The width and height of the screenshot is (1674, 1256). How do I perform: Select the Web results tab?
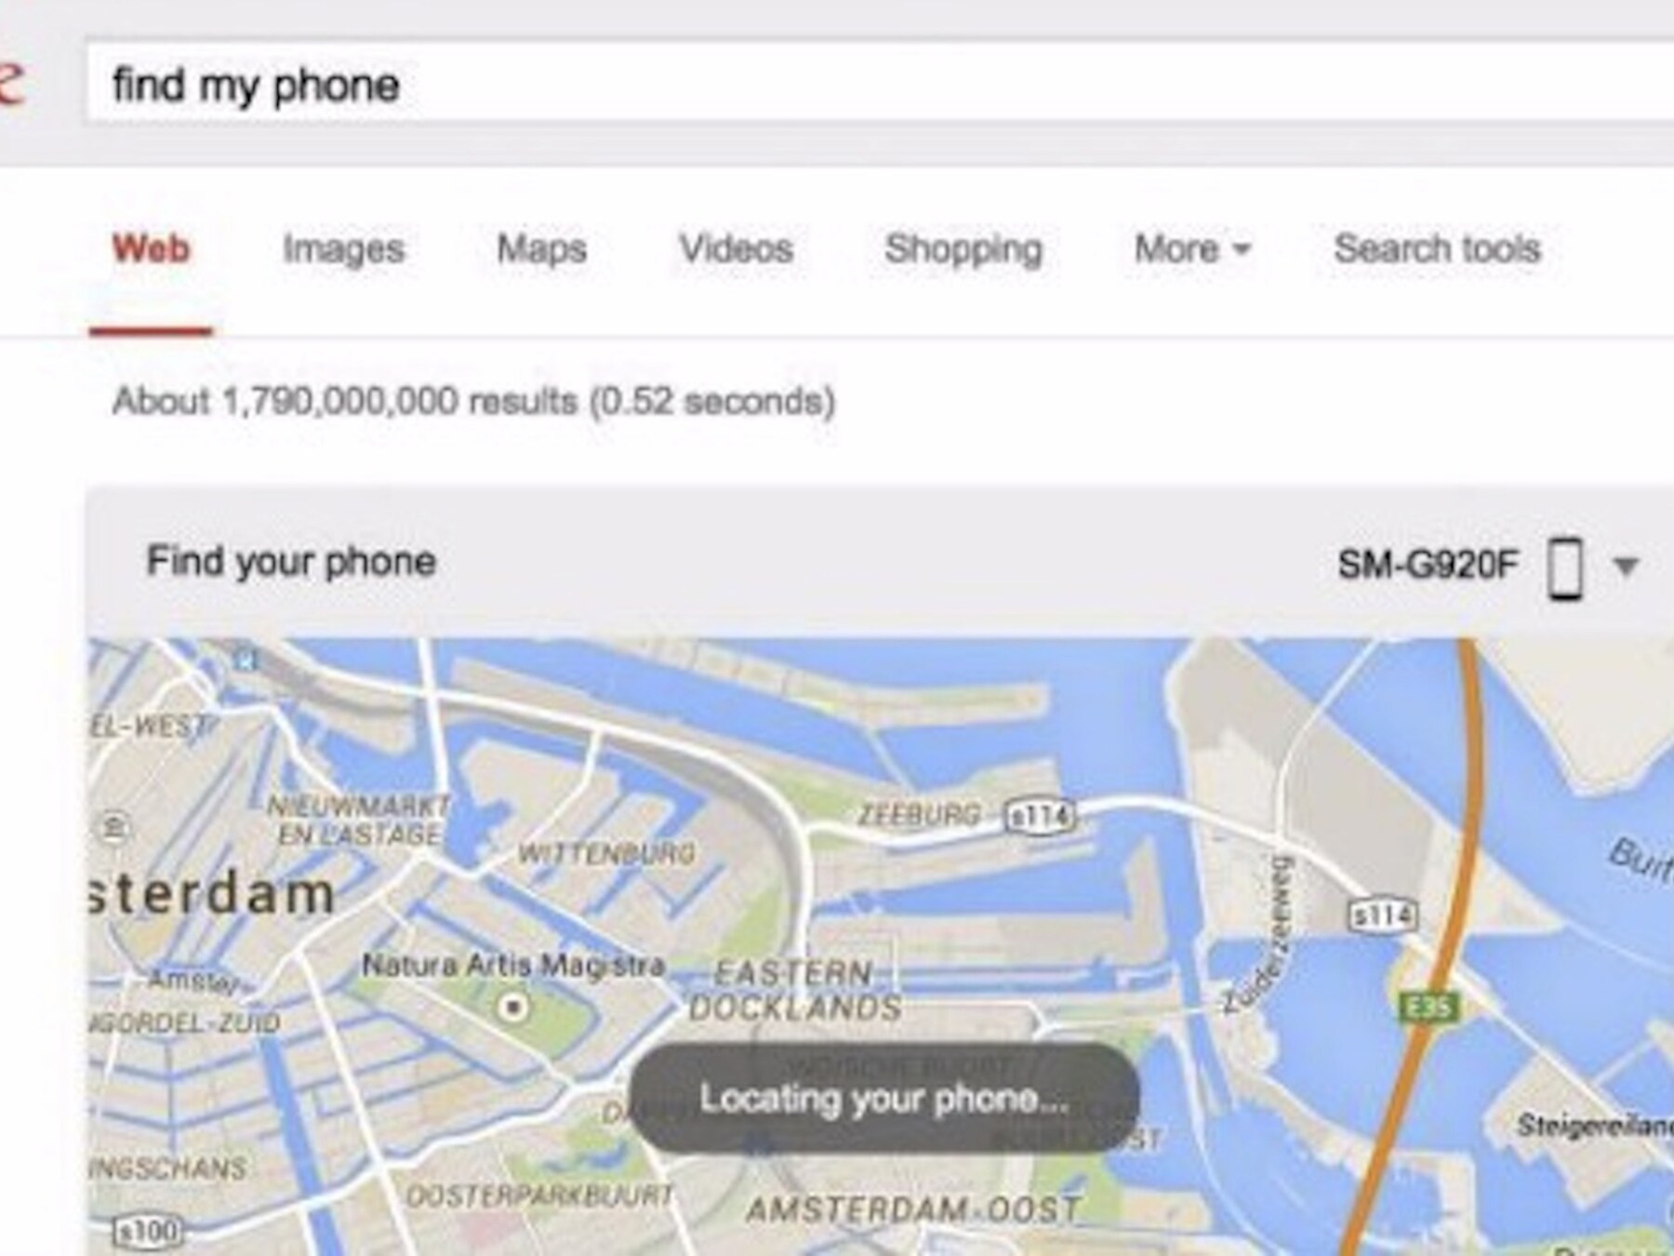151,248
